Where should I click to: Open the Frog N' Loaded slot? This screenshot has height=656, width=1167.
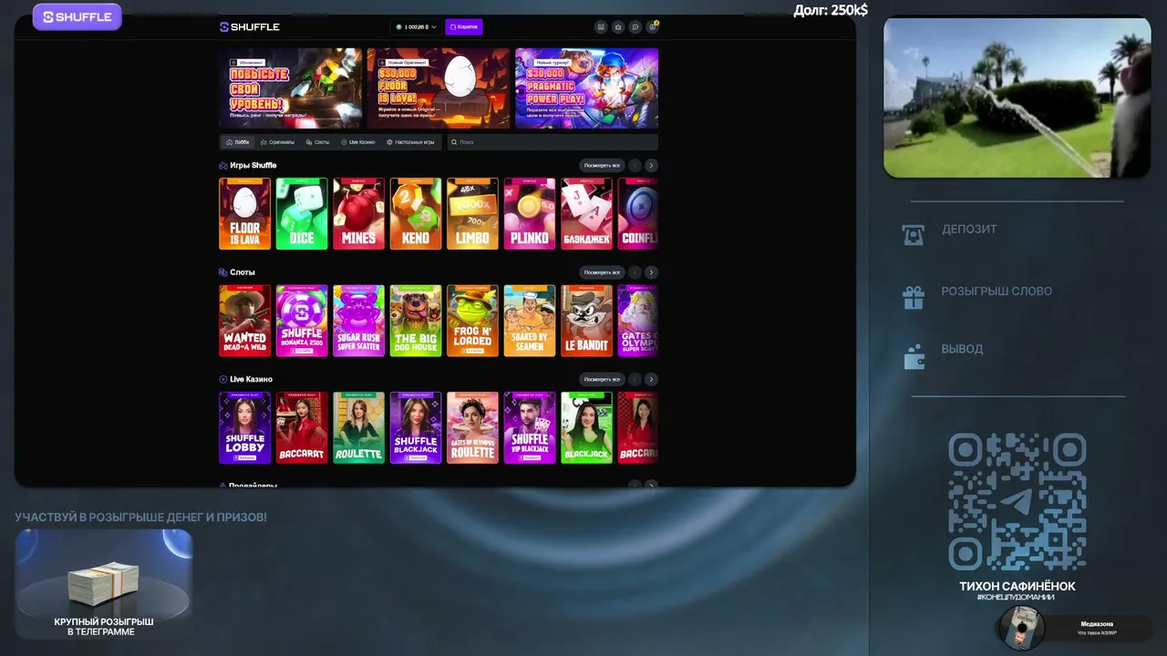(x=472, y=321)
